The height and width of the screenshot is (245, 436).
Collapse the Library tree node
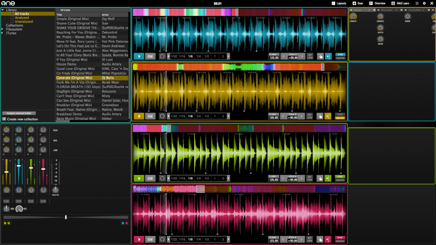pos(3,10)
